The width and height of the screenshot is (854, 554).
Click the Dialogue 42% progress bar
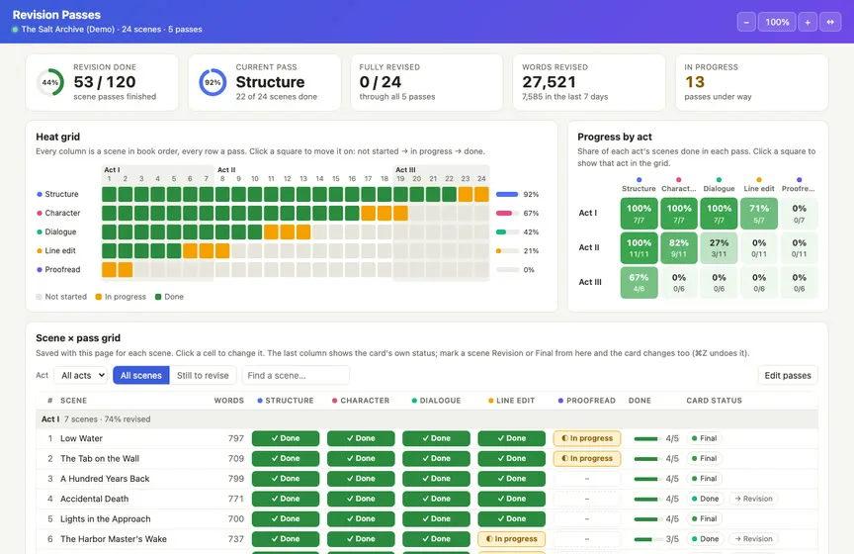coord(507,231)
